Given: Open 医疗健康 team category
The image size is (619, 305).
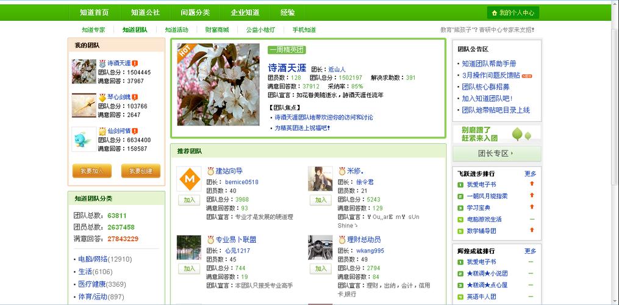Looking at the screenshot, I should coord(92,284).
